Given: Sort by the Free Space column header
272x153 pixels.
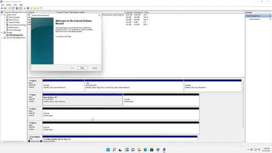Looking at the screenshot, I should pos(138,12).
